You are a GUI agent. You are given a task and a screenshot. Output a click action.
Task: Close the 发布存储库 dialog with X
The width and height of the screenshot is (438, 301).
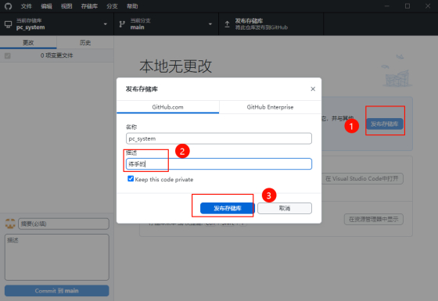[313, 89]
